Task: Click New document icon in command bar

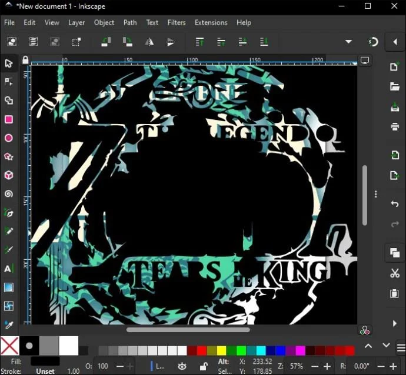Action: tap(394, 66)
